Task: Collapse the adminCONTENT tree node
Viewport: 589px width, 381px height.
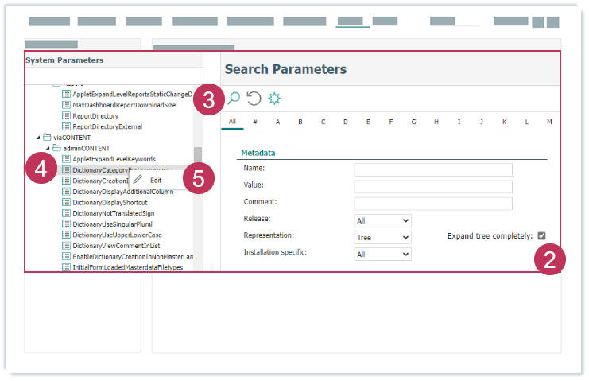Action: pyautogui.click(x=47, y=149)
